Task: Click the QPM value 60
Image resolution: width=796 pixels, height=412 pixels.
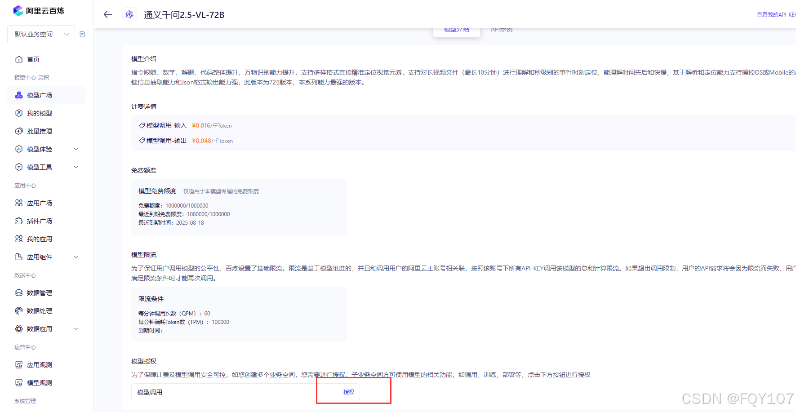Action: (207, 314)
